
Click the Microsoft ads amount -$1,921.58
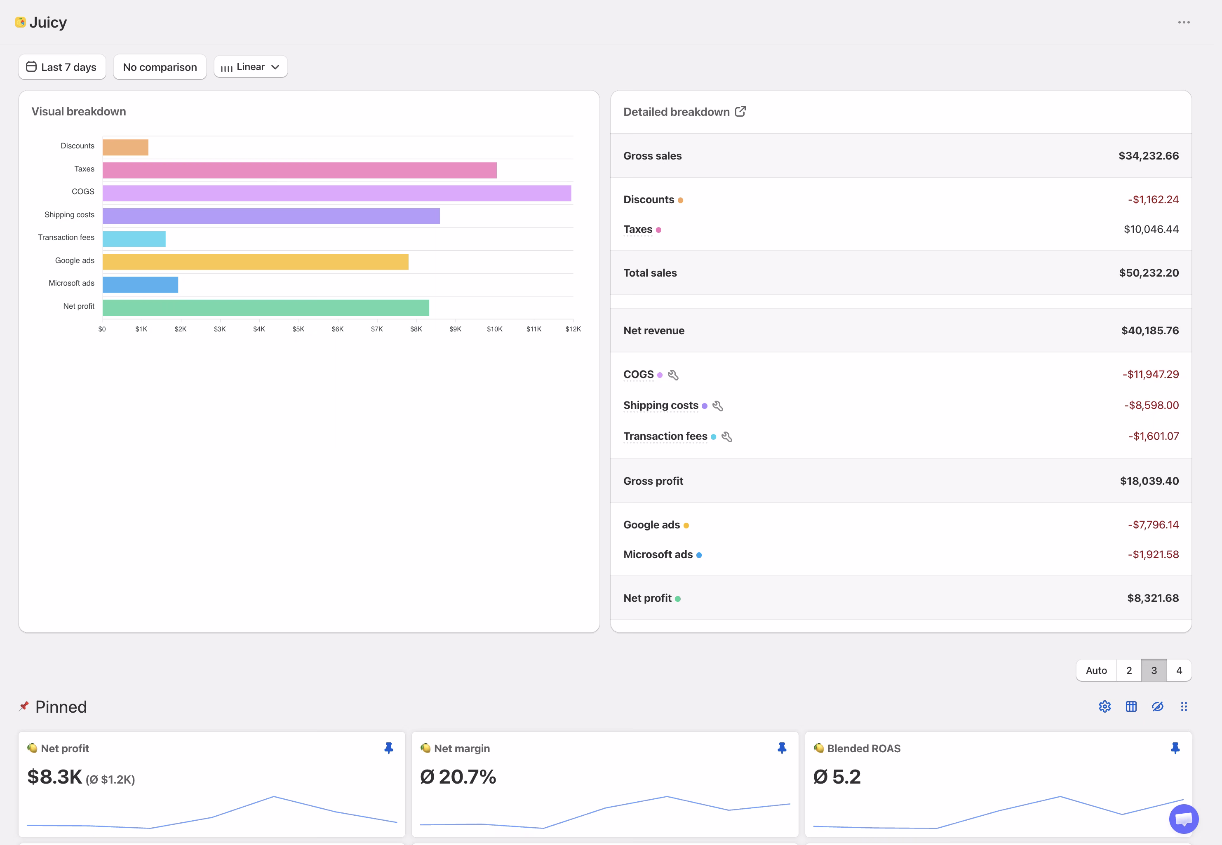pyautogui.click(x=1153, y=555)
